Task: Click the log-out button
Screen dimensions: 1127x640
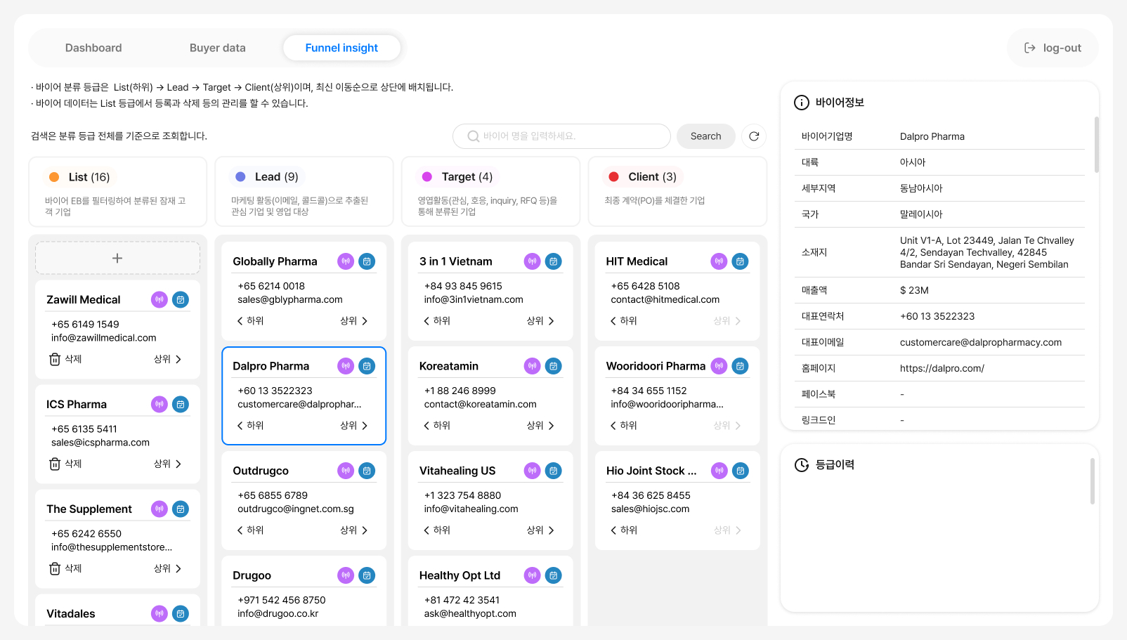Action: click(x=1053, y=48)
